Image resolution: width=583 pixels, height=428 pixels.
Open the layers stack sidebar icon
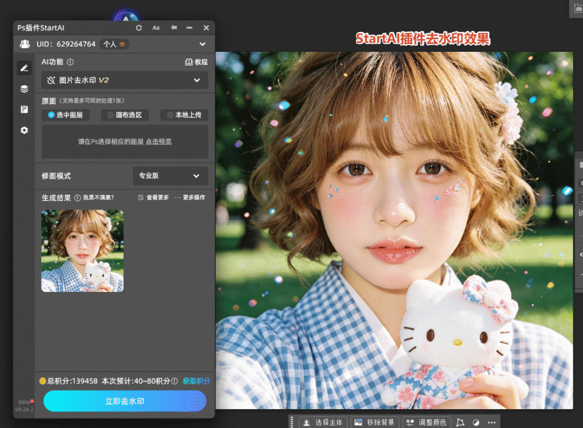click(24, 89)
